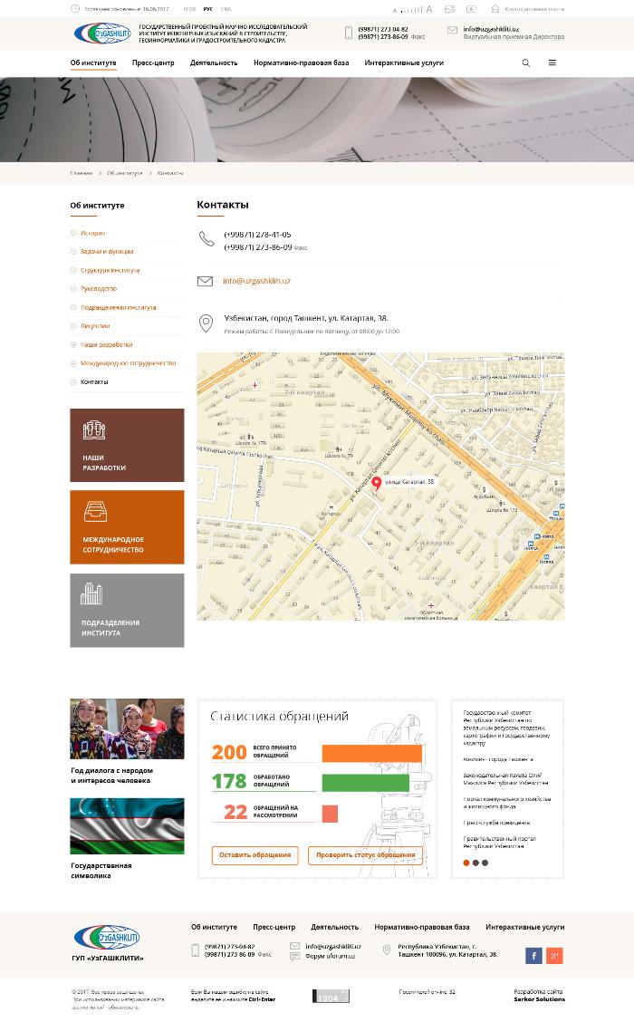
Task: Open Об институте in top navigation
Action: coord(93,63)
